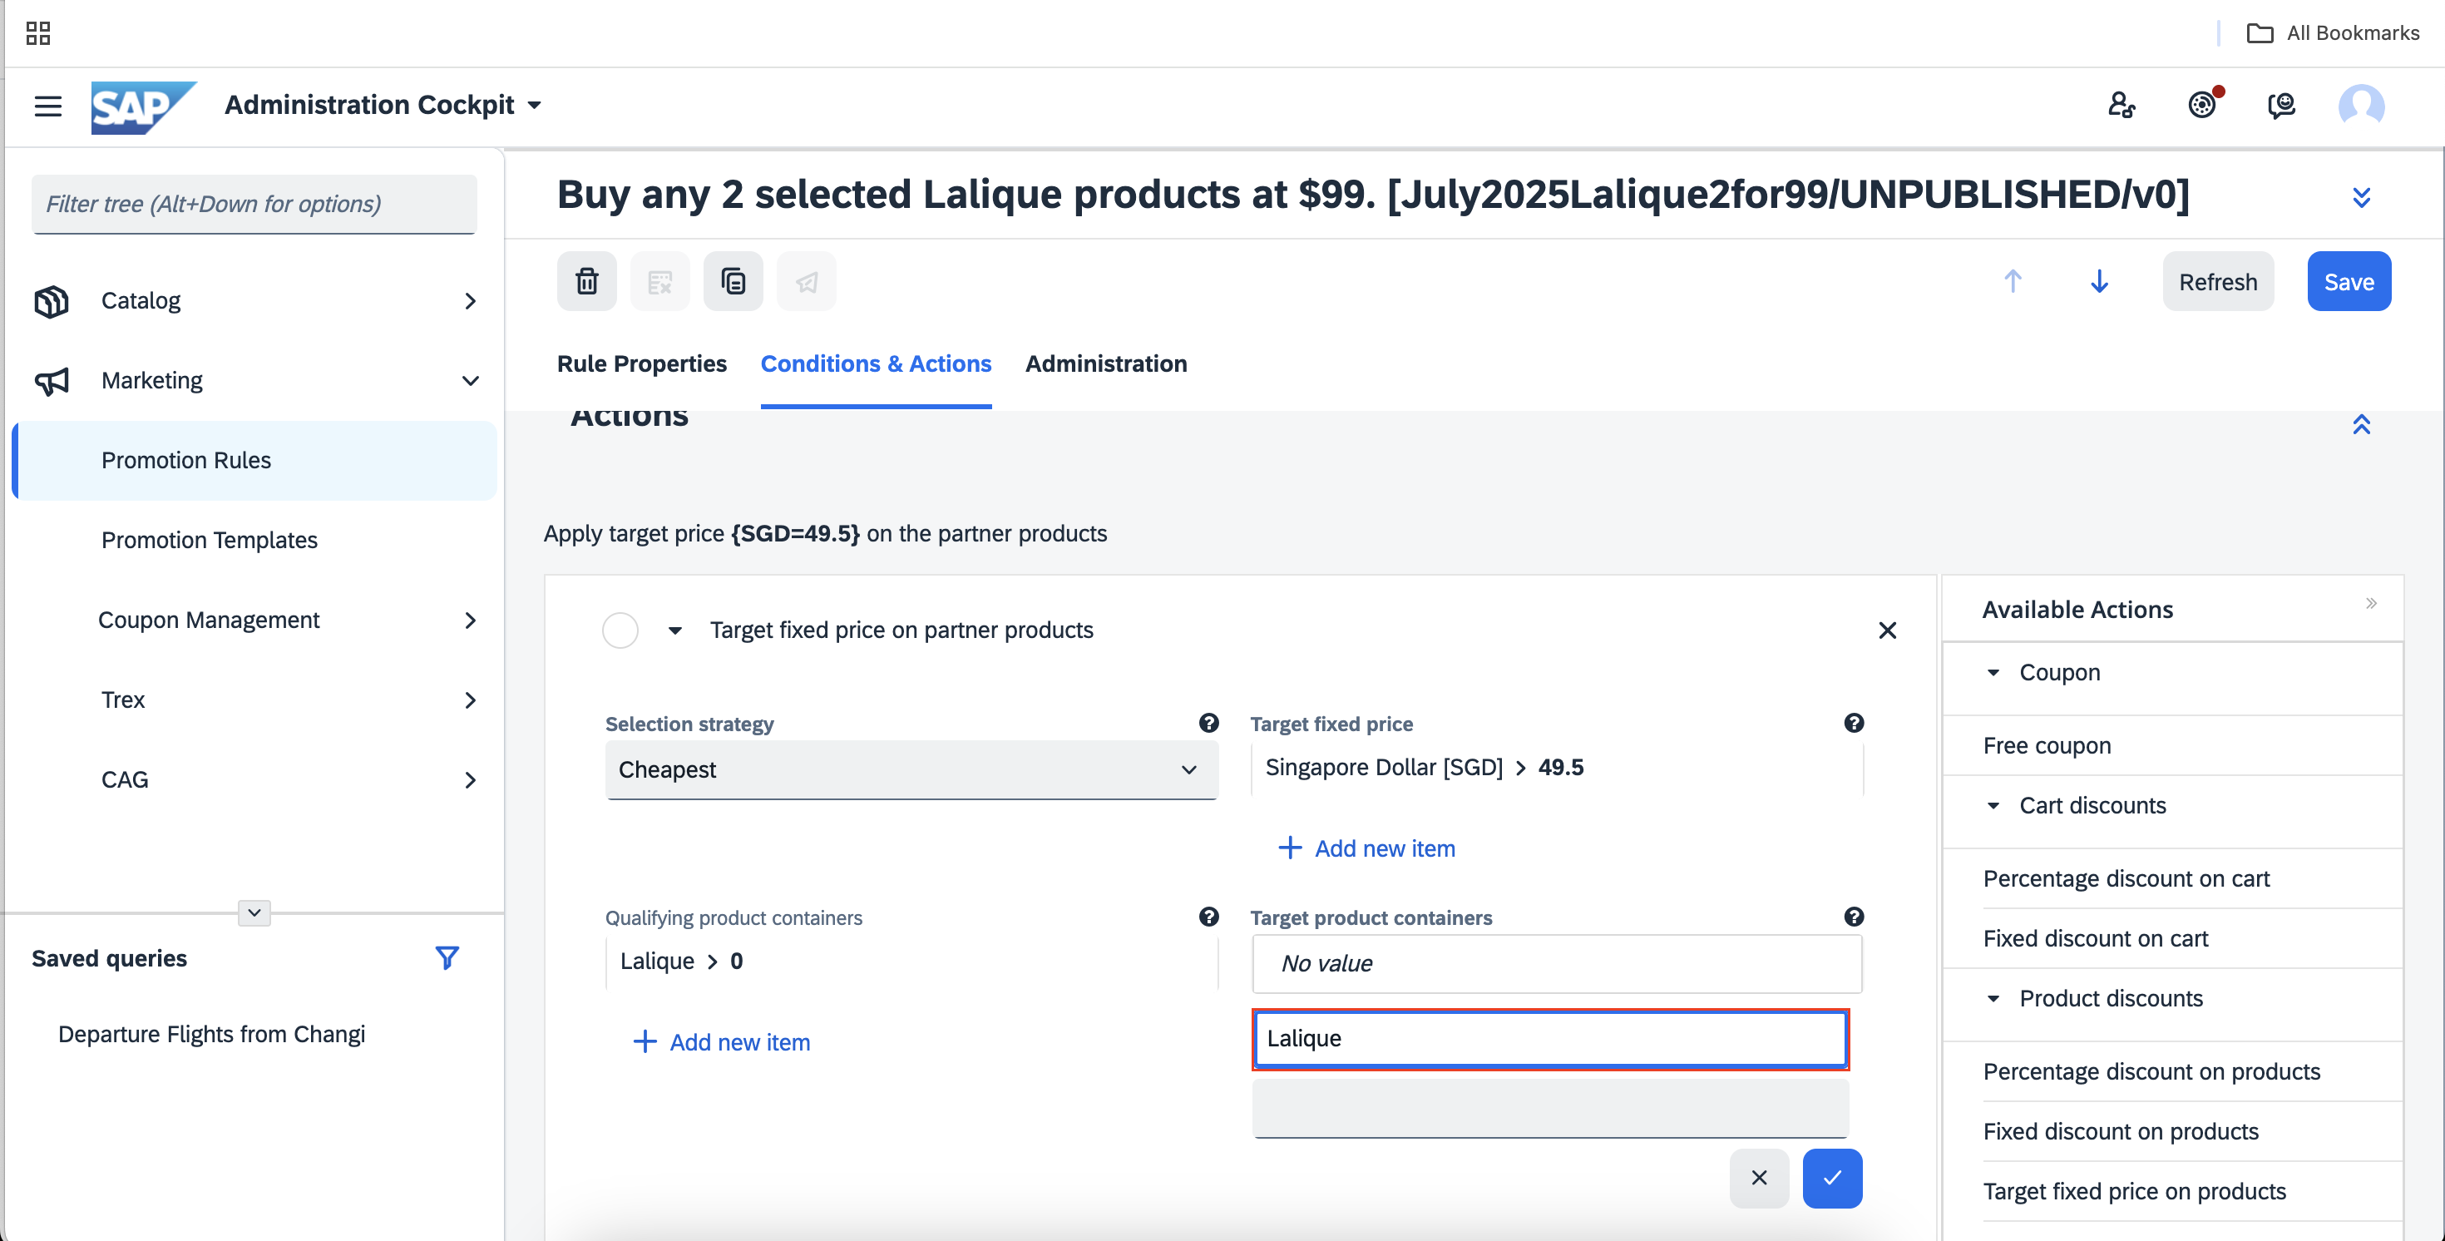Viewport: 2445px width, 1241px height.
Task: Click Singapore Dollar 49.5 price entry
Action: pyautogui.click(x=1424, y=767)
